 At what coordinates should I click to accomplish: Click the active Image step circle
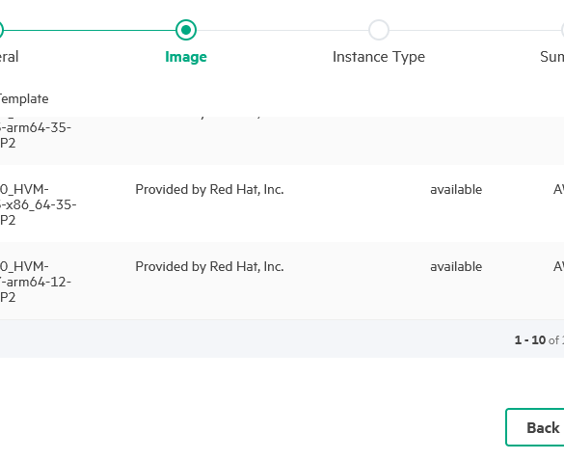[186, 30]
